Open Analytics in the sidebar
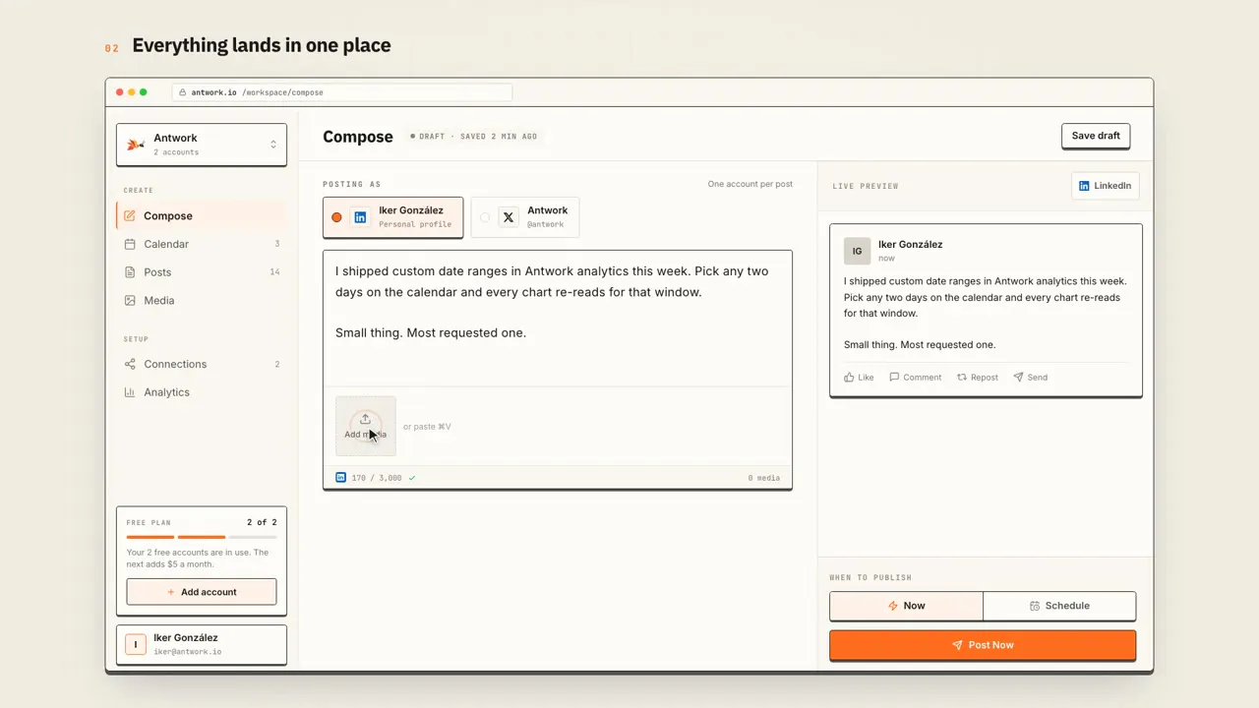The width and height of the screenshot is (1259, 708). tap(201, 392)
